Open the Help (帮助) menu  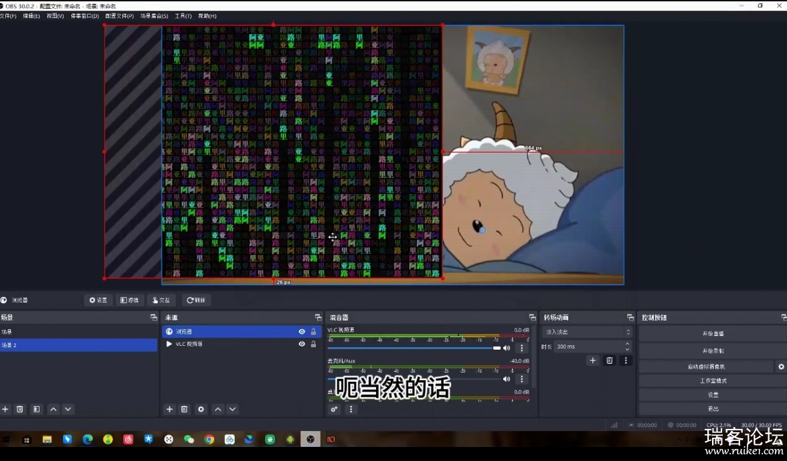tap(207, 16)
